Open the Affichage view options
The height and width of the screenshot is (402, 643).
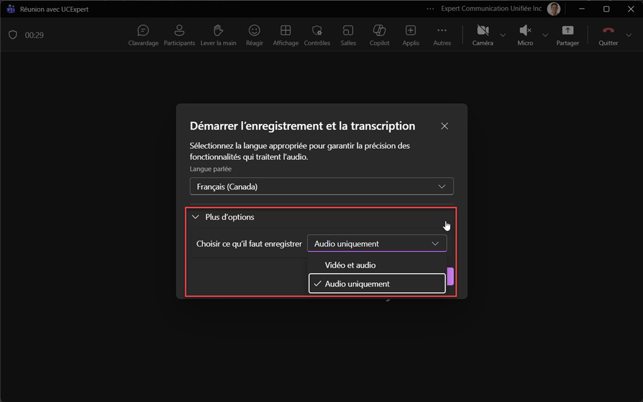(x=286, y=35)
